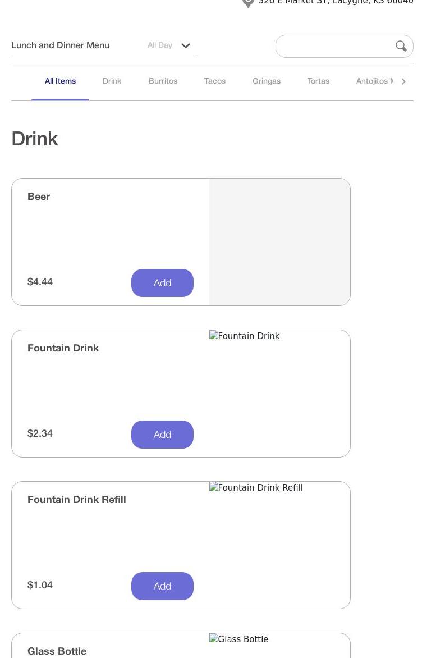The image size is (436, 658).
Task: Open the Lunch and Dinner Menu selector
Action: click(60, 45)
